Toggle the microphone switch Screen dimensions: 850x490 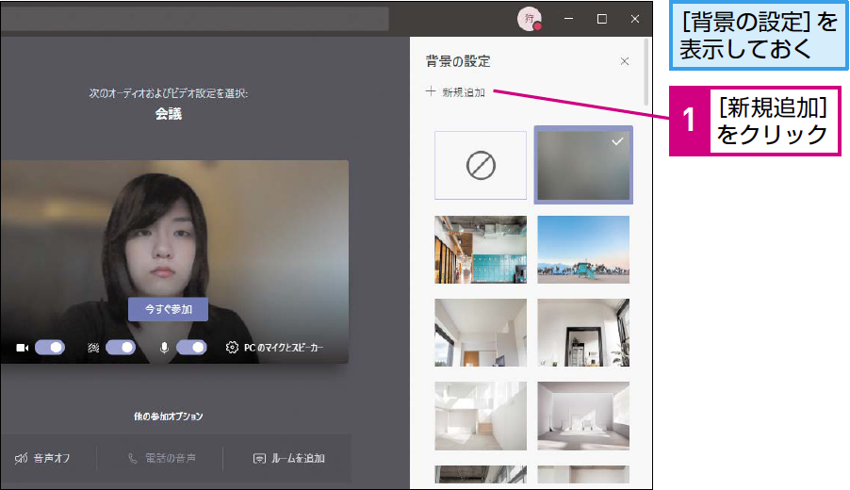pos(191,348)
